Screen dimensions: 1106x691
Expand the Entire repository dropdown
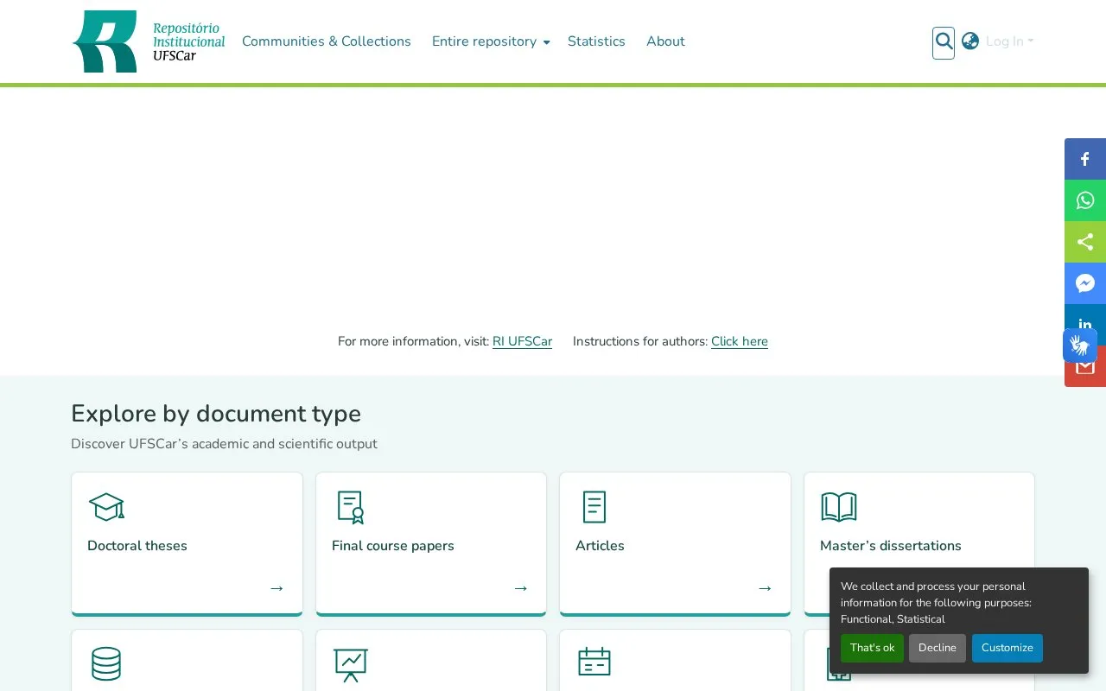click(x=491, y=41)
